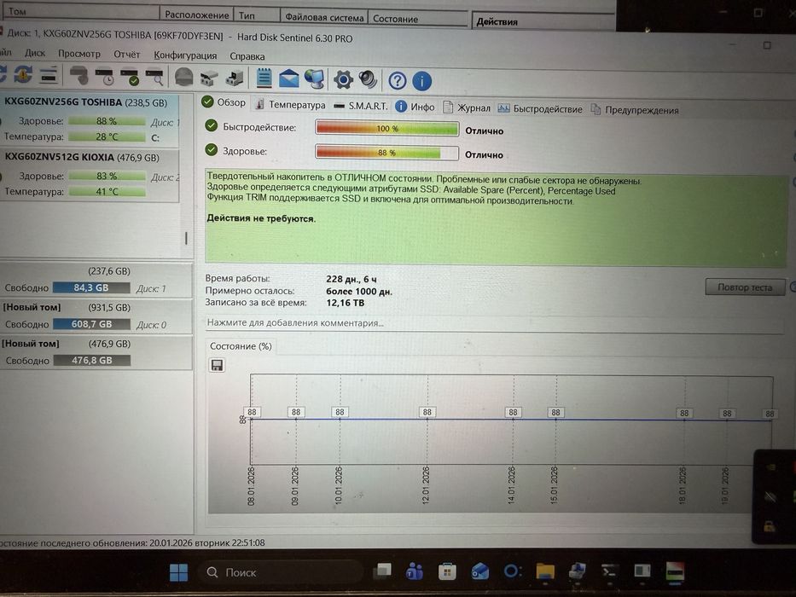Click the floppy save icon above the chart
The image size is (796, 597).
click(x=217, y=365)
